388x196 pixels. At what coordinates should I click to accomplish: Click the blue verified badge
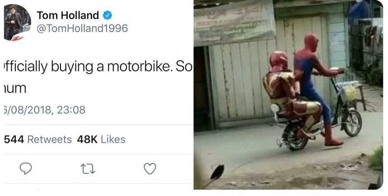[108, 15]
